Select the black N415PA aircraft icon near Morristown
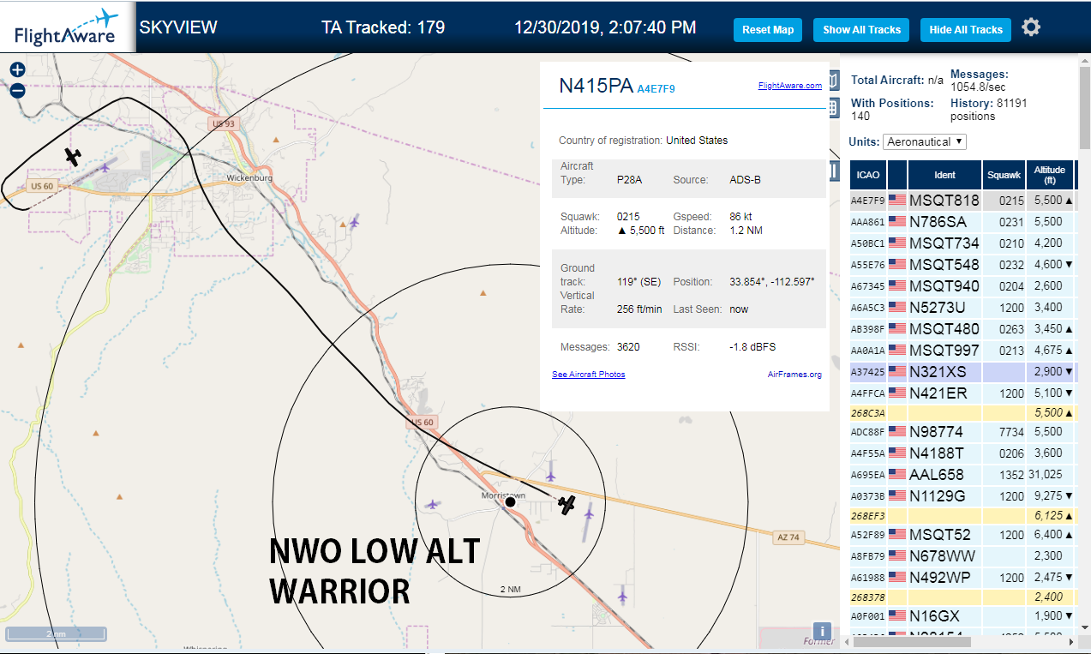Screen dimensions: 1091x654 566,505
